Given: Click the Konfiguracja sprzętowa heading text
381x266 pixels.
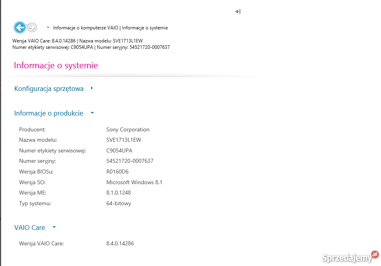Looking at the screenshot, I should (x=49, y=89).
